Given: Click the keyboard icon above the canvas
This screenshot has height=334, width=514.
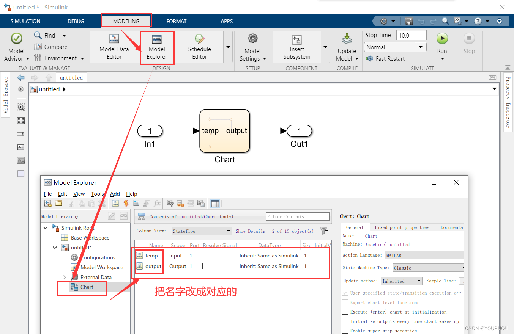Looking at the screenshot, I should pyautogui.click(x=492, y=78).
